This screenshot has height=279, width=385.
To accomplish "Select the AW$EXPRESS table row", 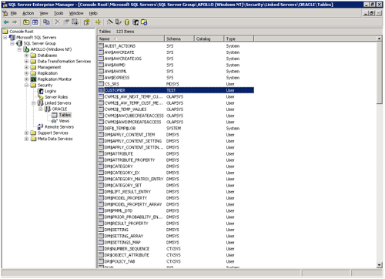I will (x=176, y=78).
